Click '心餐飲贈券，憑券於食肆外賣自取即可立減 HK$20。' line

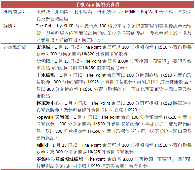coord(89,110)
